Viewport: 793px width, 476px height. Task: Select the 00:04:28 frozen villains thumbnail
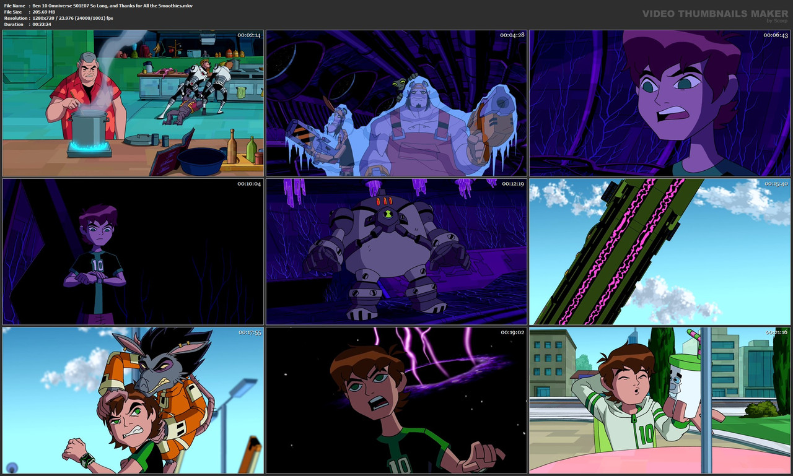396,103
